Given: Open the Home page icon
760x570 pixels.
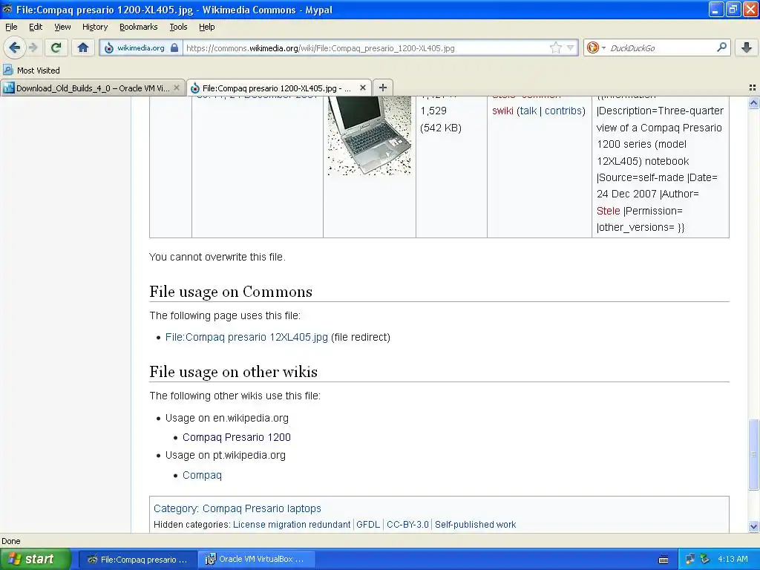Looking at the screenshot, I should click(x=83, y=47).
